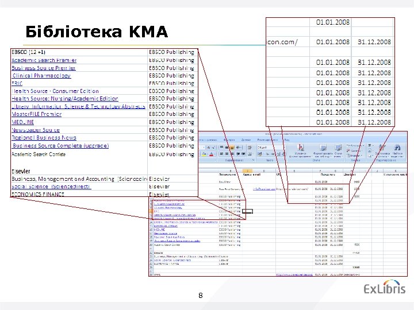414x310 pixels.
Task: Switch to the Формулы ribbon tab
Action: (229, 139)
